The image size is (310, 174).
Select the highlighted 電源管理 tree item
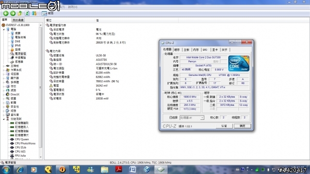[x=20, y=54]
